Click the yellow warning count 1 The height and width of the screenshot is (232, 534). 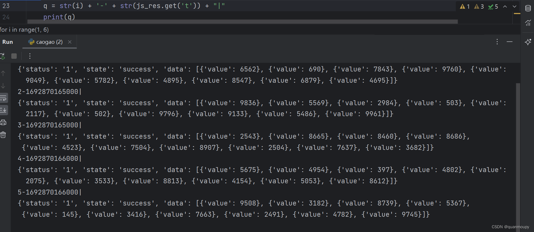point(465,7)
